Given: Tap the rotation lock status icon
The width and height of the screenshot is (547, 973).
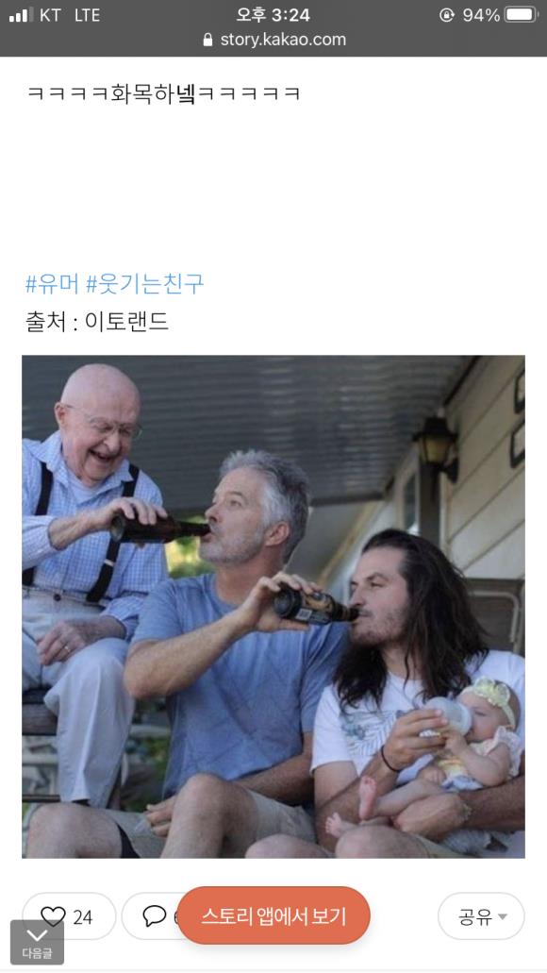Looking at the screenshot, I should click(x=446, y=15).
